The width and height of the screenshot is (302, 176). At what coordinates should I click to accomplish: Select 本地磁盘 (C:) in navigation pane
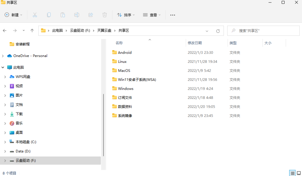coord(26,142)
